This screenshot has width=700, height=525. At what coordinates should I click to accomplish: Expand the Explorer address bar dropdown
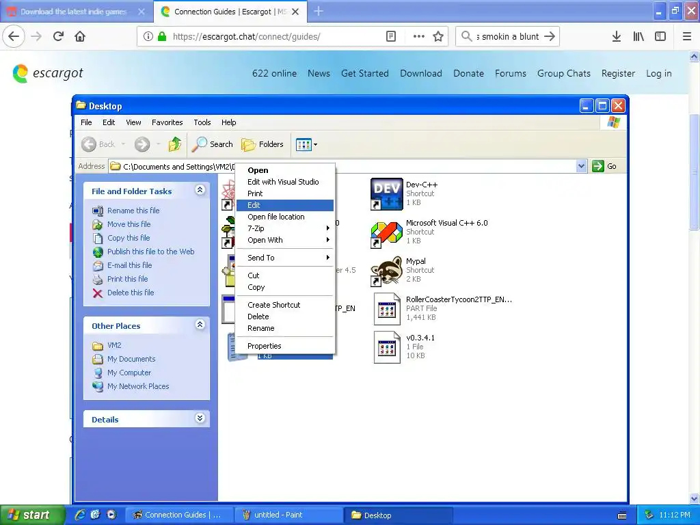tap(581, 166)
